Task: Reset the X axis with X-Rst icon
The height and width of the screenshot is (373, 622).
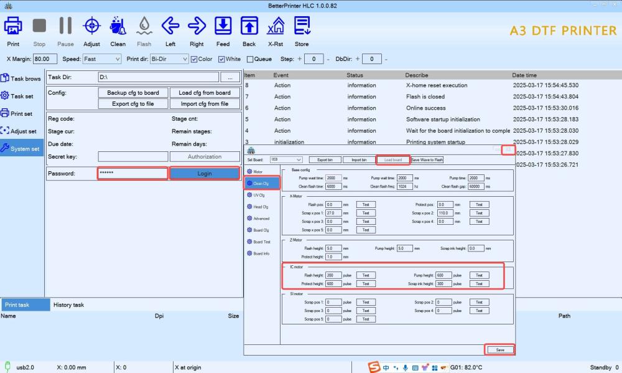Action: pos(276,26)
